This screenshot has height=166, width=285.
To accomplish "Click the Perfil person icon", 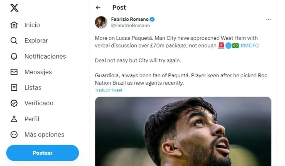I will (14, 119).
